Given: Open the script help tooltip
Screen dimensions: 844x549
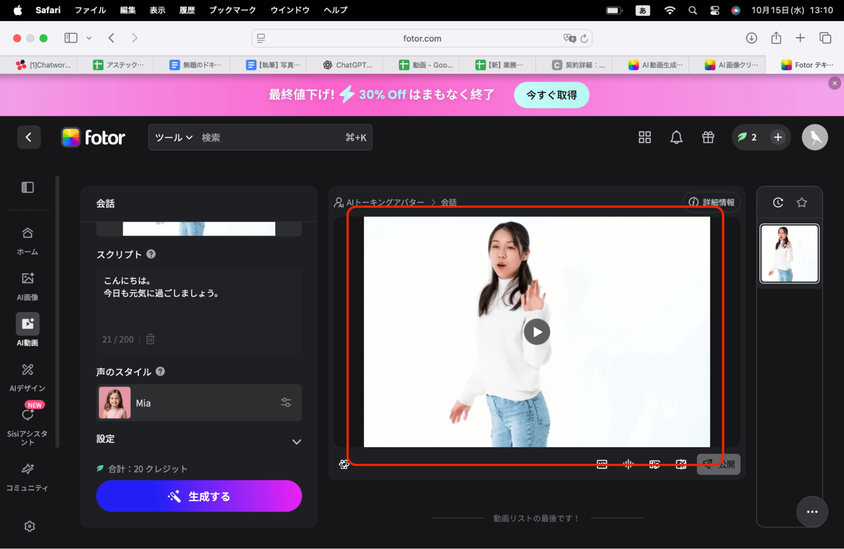Looking at the screenshot, I should point(150,254).
